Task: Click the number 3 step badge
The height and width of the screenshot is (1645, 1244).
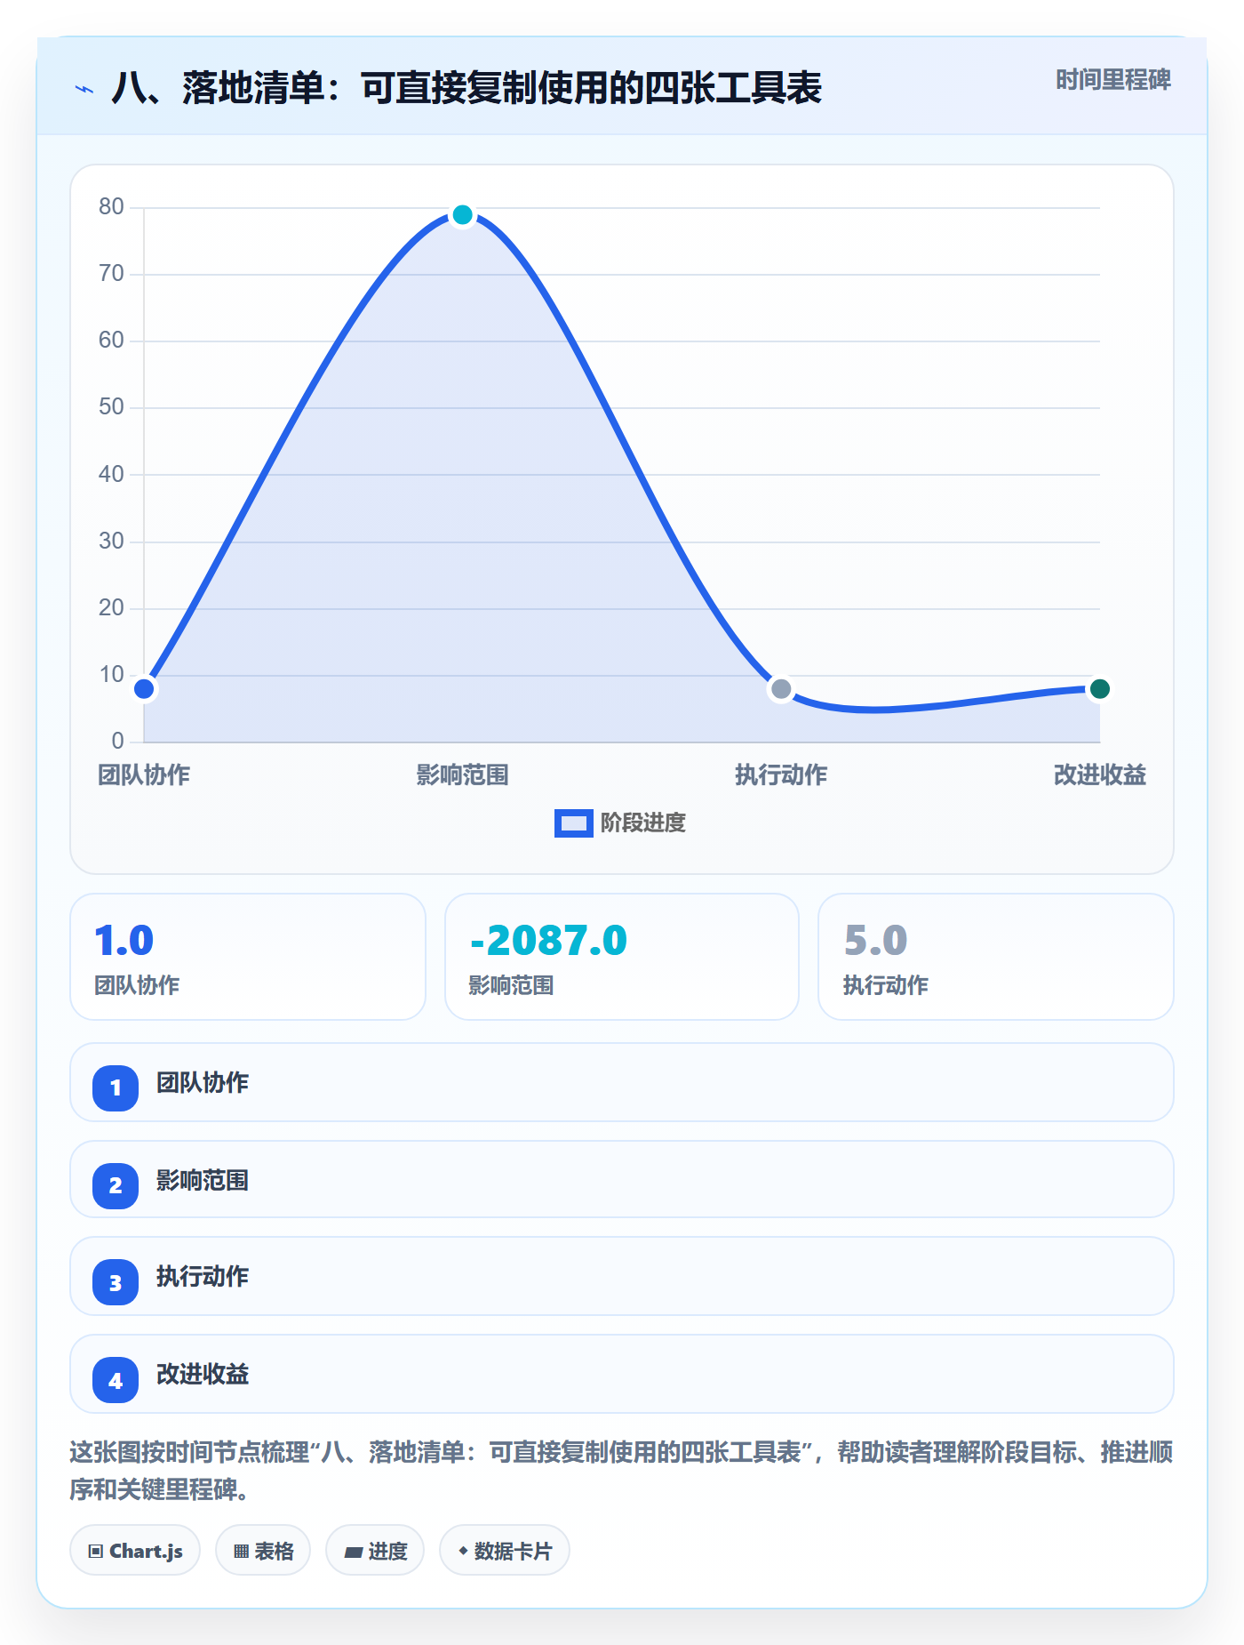Action: pos(116,1282)
